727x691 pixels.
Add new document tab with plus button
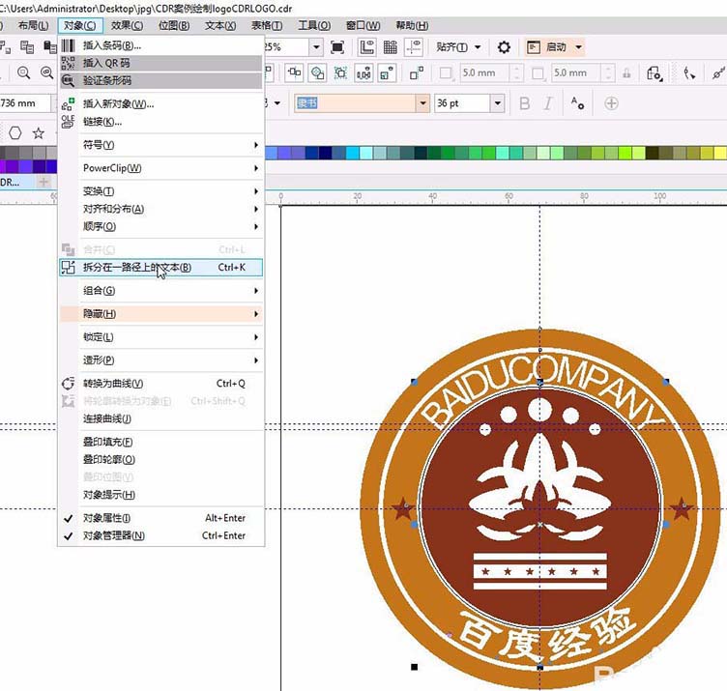tap(44, 182)
